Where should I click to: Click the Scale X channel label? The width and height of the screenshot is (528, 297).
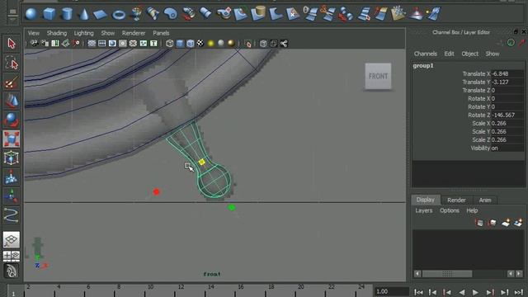coord(481,123)
